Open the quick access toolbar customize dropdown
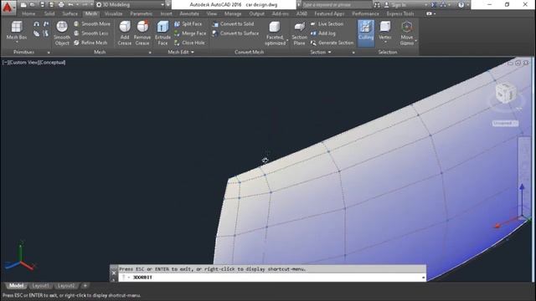536x301 pixels. [167, 5]
